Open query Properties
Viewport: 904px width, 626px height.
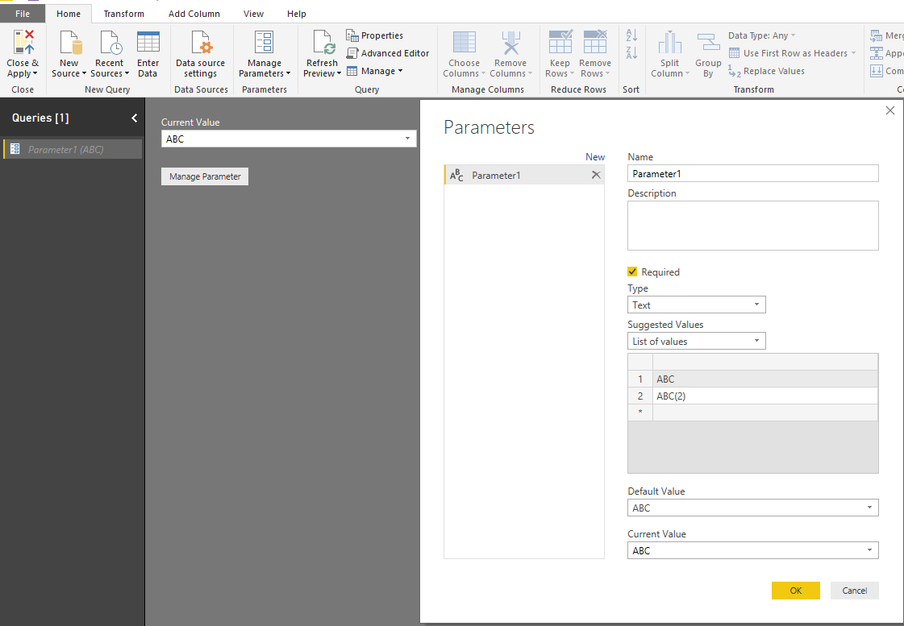tap(375, 35)
